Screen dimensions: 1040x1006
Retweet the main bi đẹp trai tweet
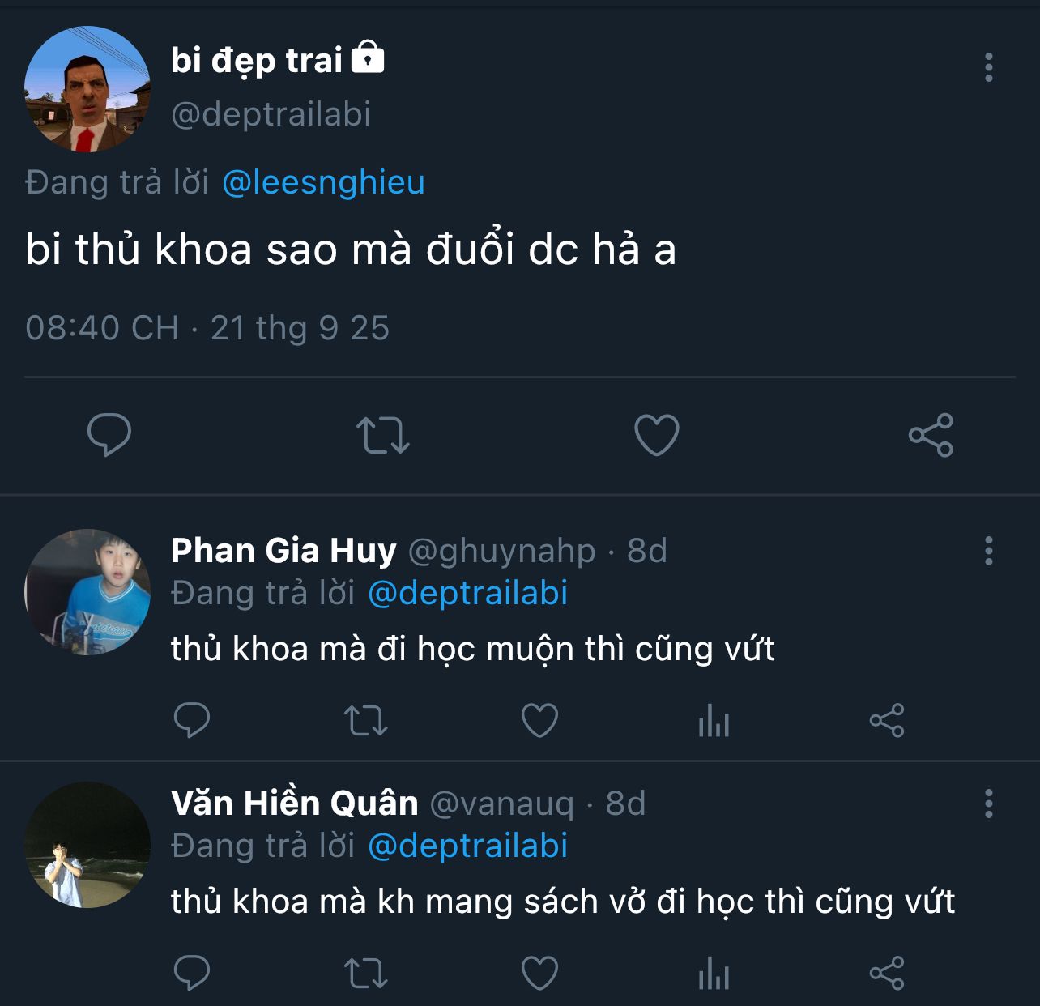(383, 435)
